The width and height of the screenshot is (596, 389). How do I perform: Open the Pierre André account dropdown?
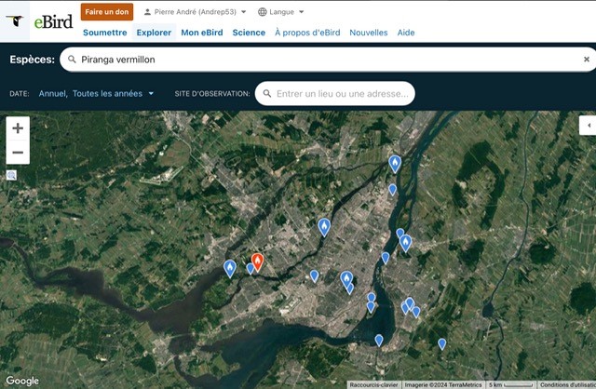[x=196, y=12]
